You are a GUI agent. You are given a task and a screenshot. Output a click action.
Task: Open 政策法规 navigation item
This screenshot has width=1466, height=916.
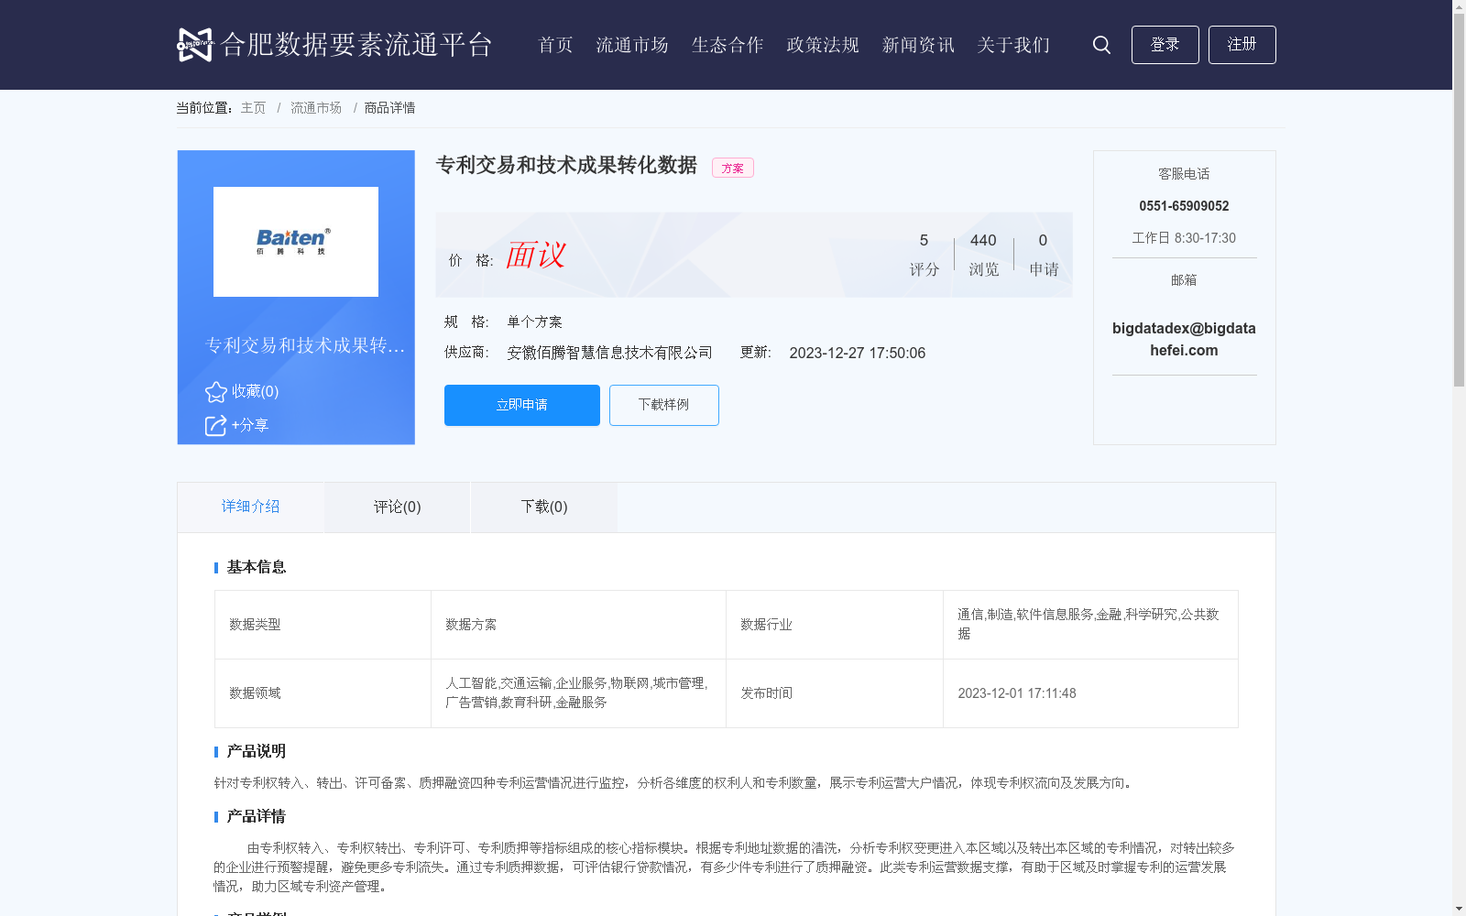[823, 45]
